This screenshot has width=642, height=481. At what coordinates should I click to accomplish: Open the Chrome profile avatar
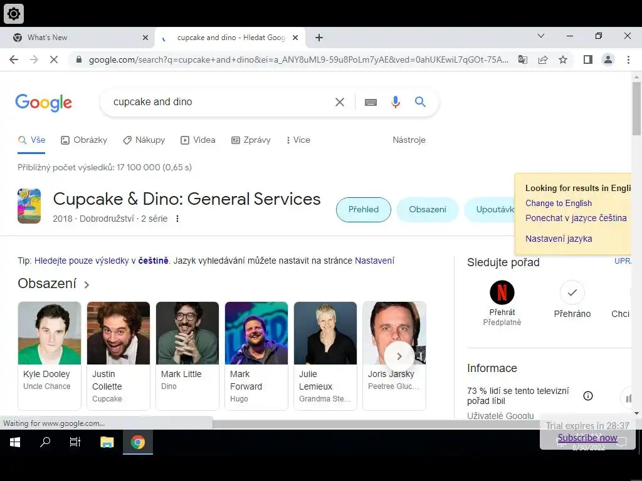[x=608, y=59]
